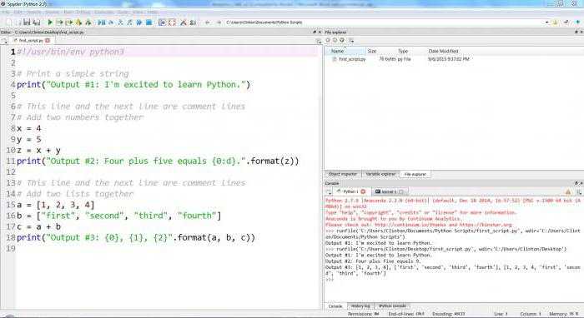Open the History log tab
Image resolution: width=584 pixels, height=318 pixels.
point(360,306)
